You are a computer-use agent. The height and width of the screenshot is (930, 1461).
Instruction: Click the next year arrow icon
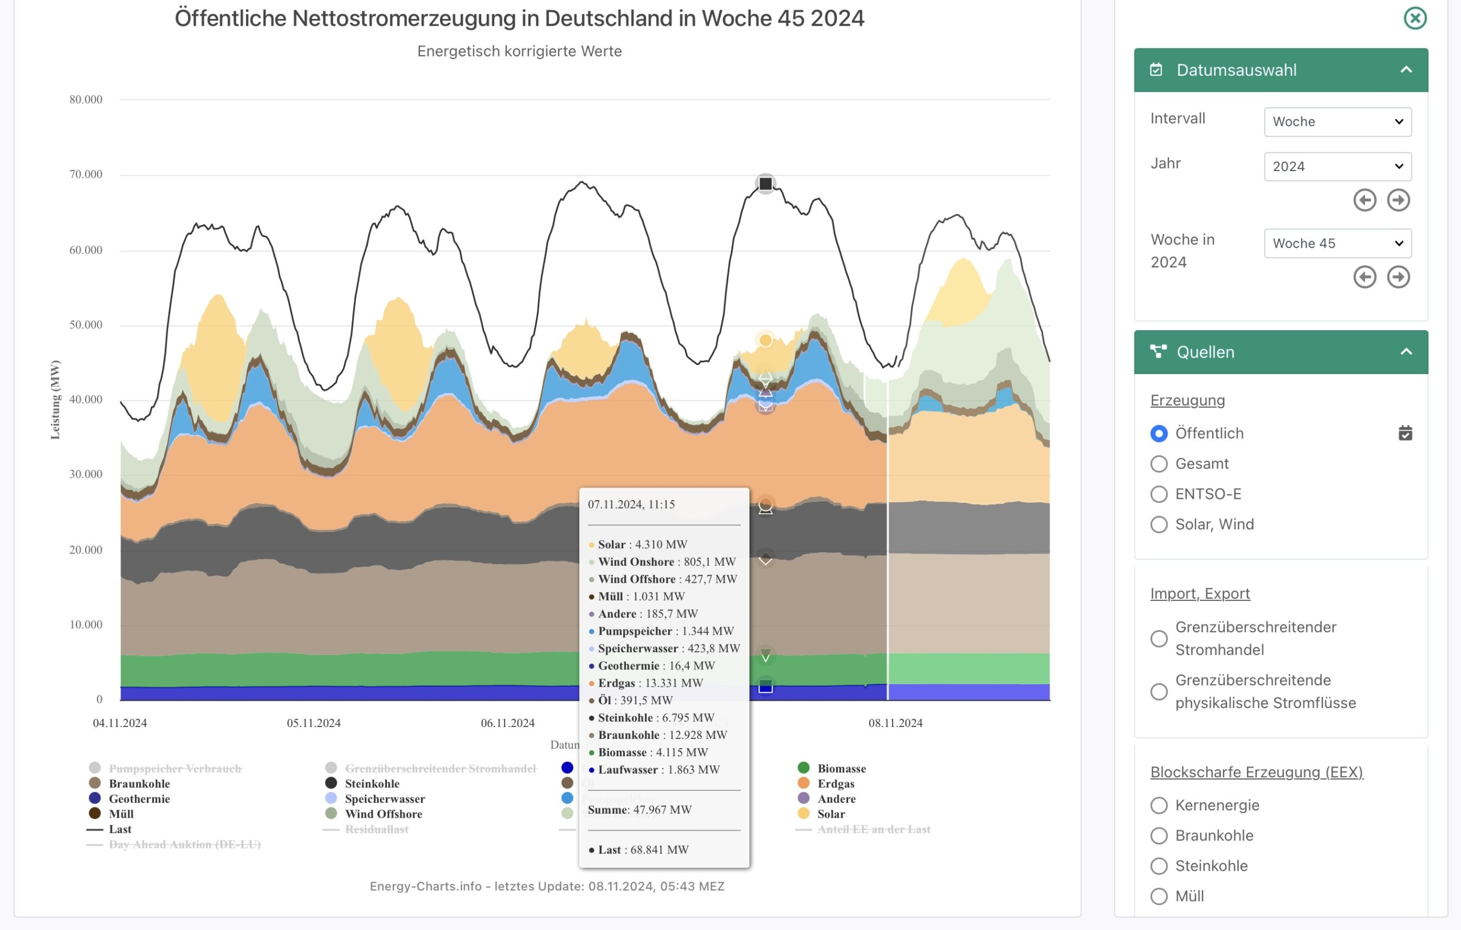[x=1398, y=200]
